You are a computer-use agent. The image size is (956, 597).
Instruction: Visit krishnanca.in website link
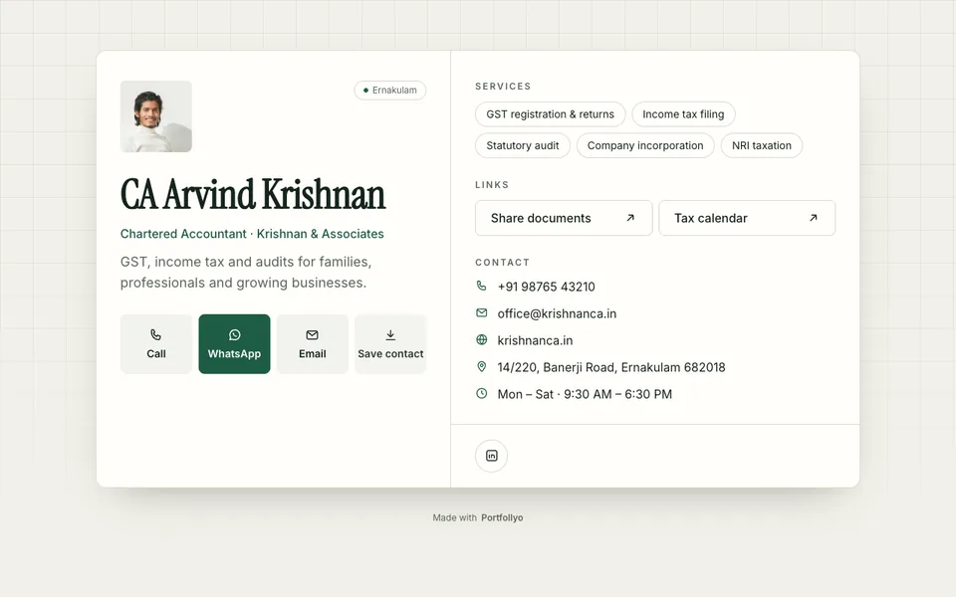tap(535, 340)
